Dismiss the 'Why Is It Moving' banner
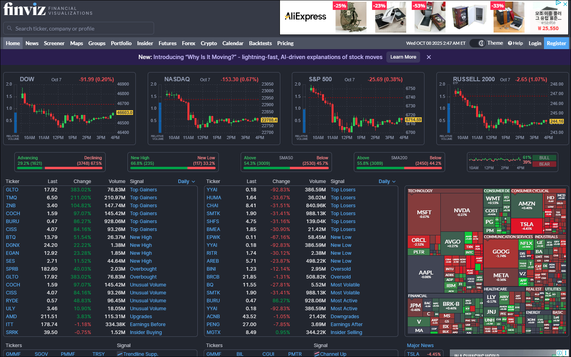The image size is (571, 357). tap(429, 57)
